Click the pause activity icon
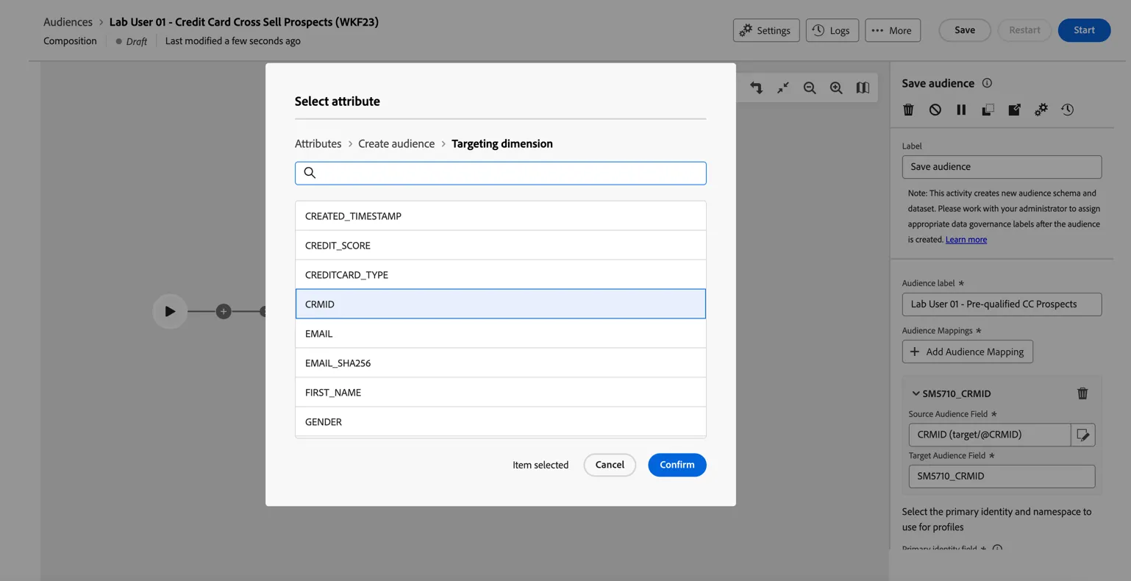1131x581 pixels. click(x=961, y=110)
